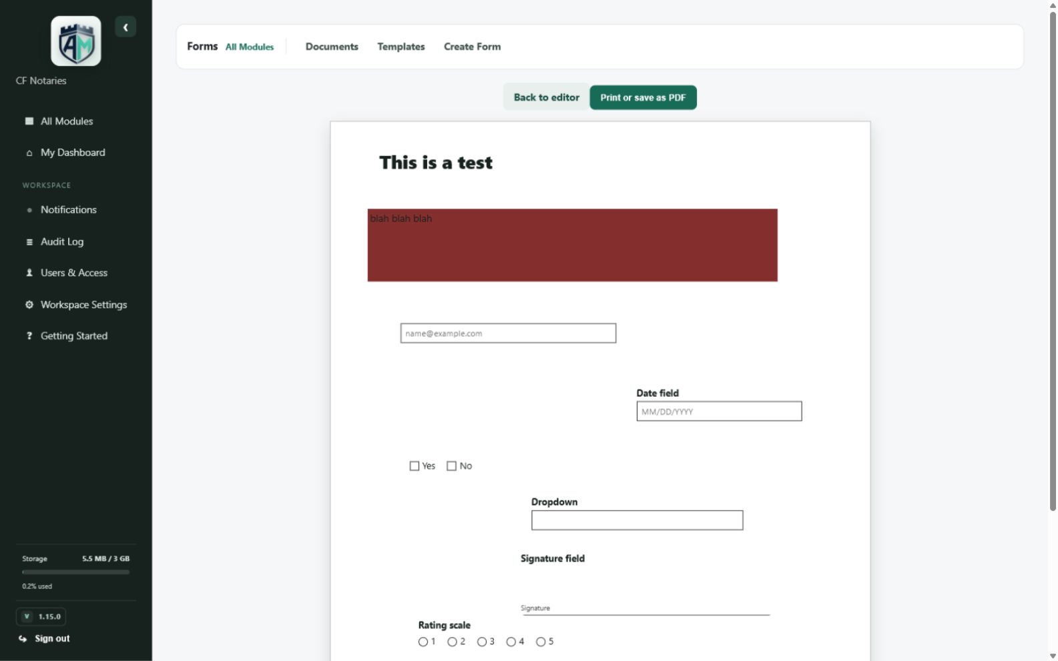Click the All Modules link beside Forms

250,47
